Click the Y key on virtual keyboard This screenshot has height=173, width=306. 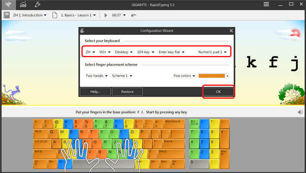pyautogui.click(x=104, y=134)
